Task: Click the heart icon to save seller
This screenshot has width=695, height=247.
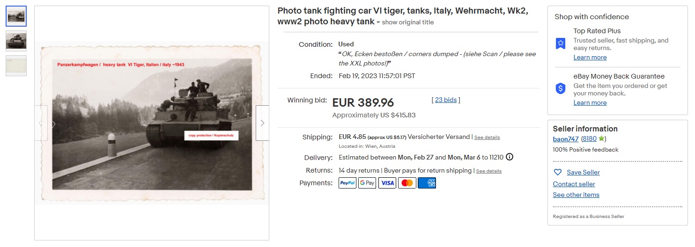Action: click(557, 172)
